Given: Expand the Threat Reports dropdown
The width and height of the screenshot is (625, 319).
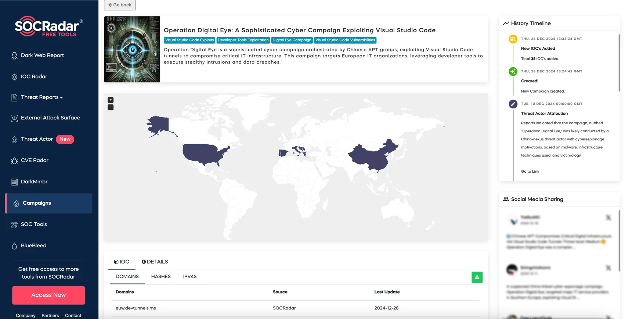Looking at the screenshot, I should point(42,97).
